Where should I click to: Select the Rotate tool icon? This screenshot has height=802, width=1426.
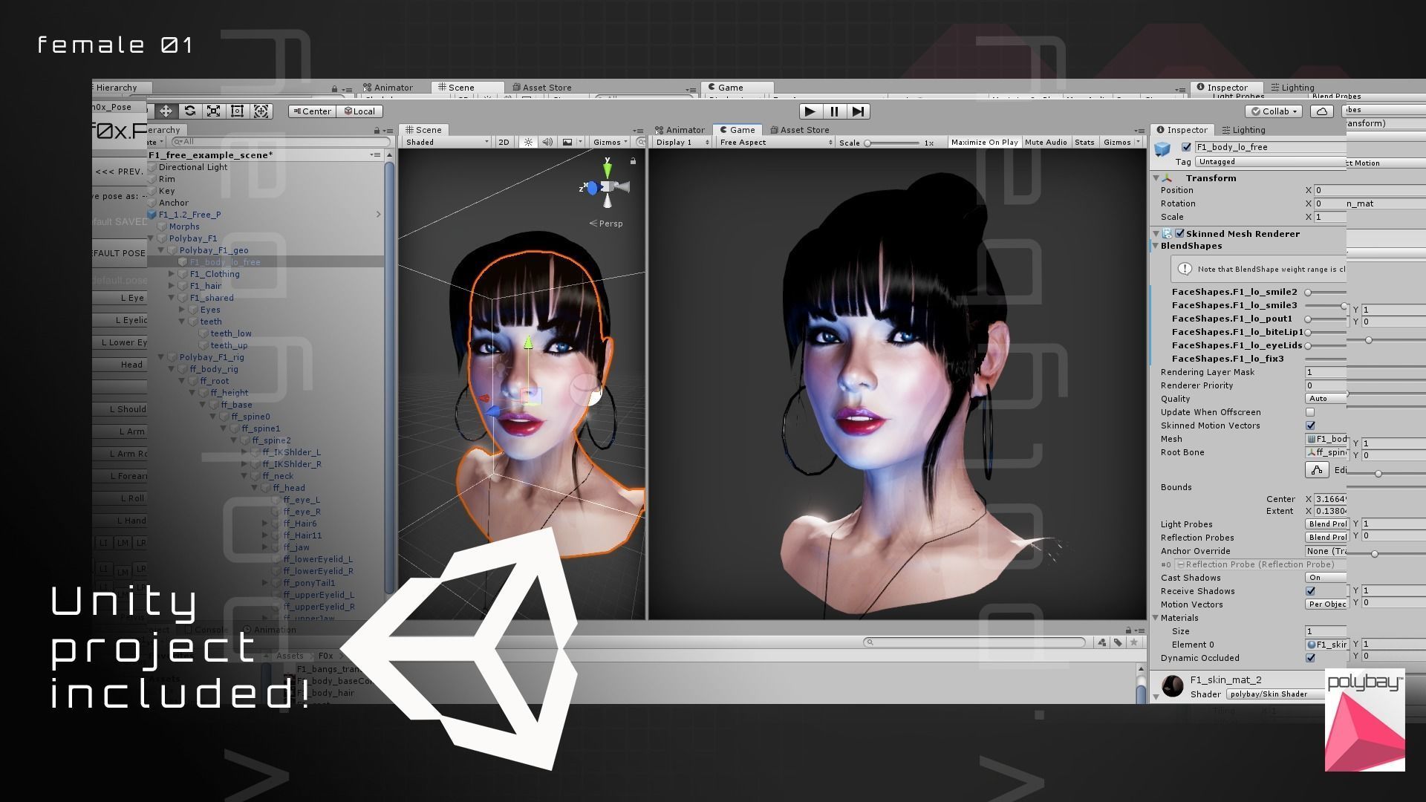(x=190, y=111)
